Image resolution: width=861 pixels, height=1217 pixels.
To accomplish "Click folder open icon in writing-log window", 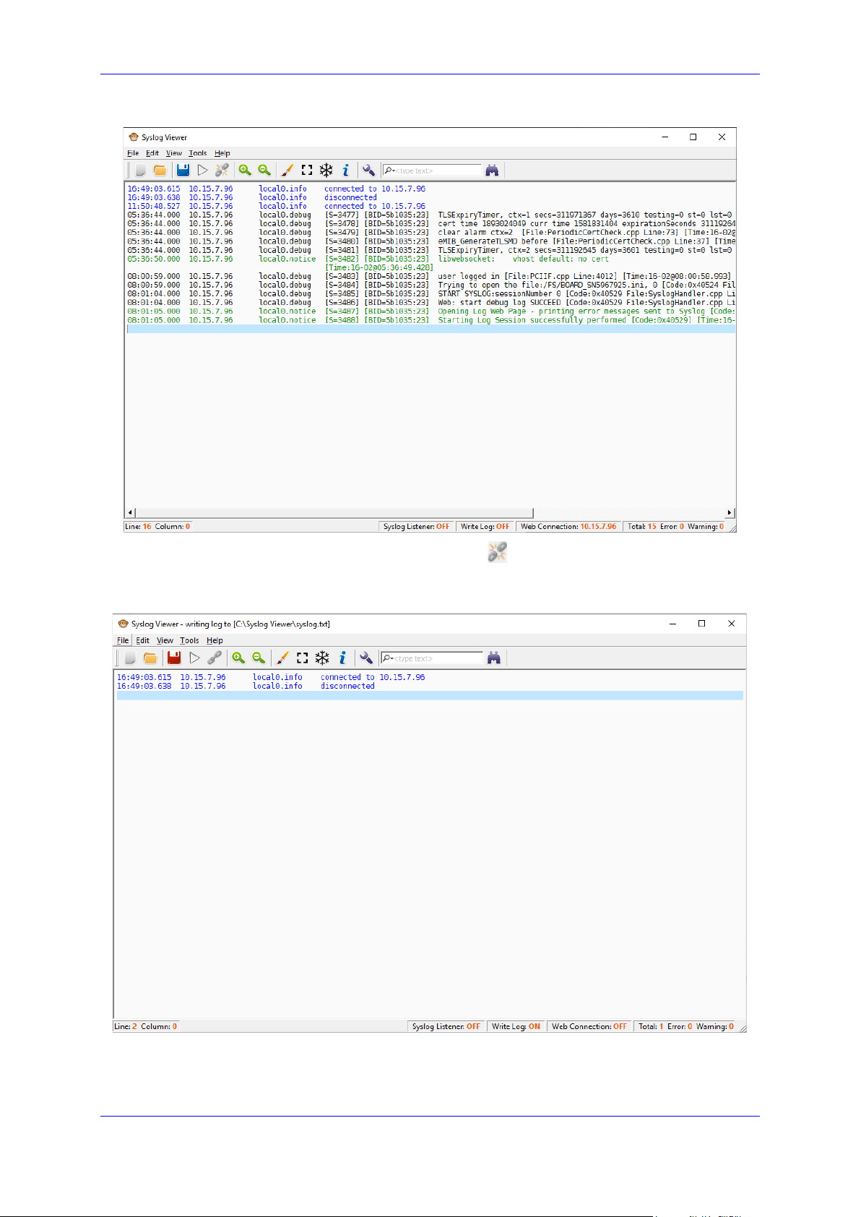I will tap(150, 658).
